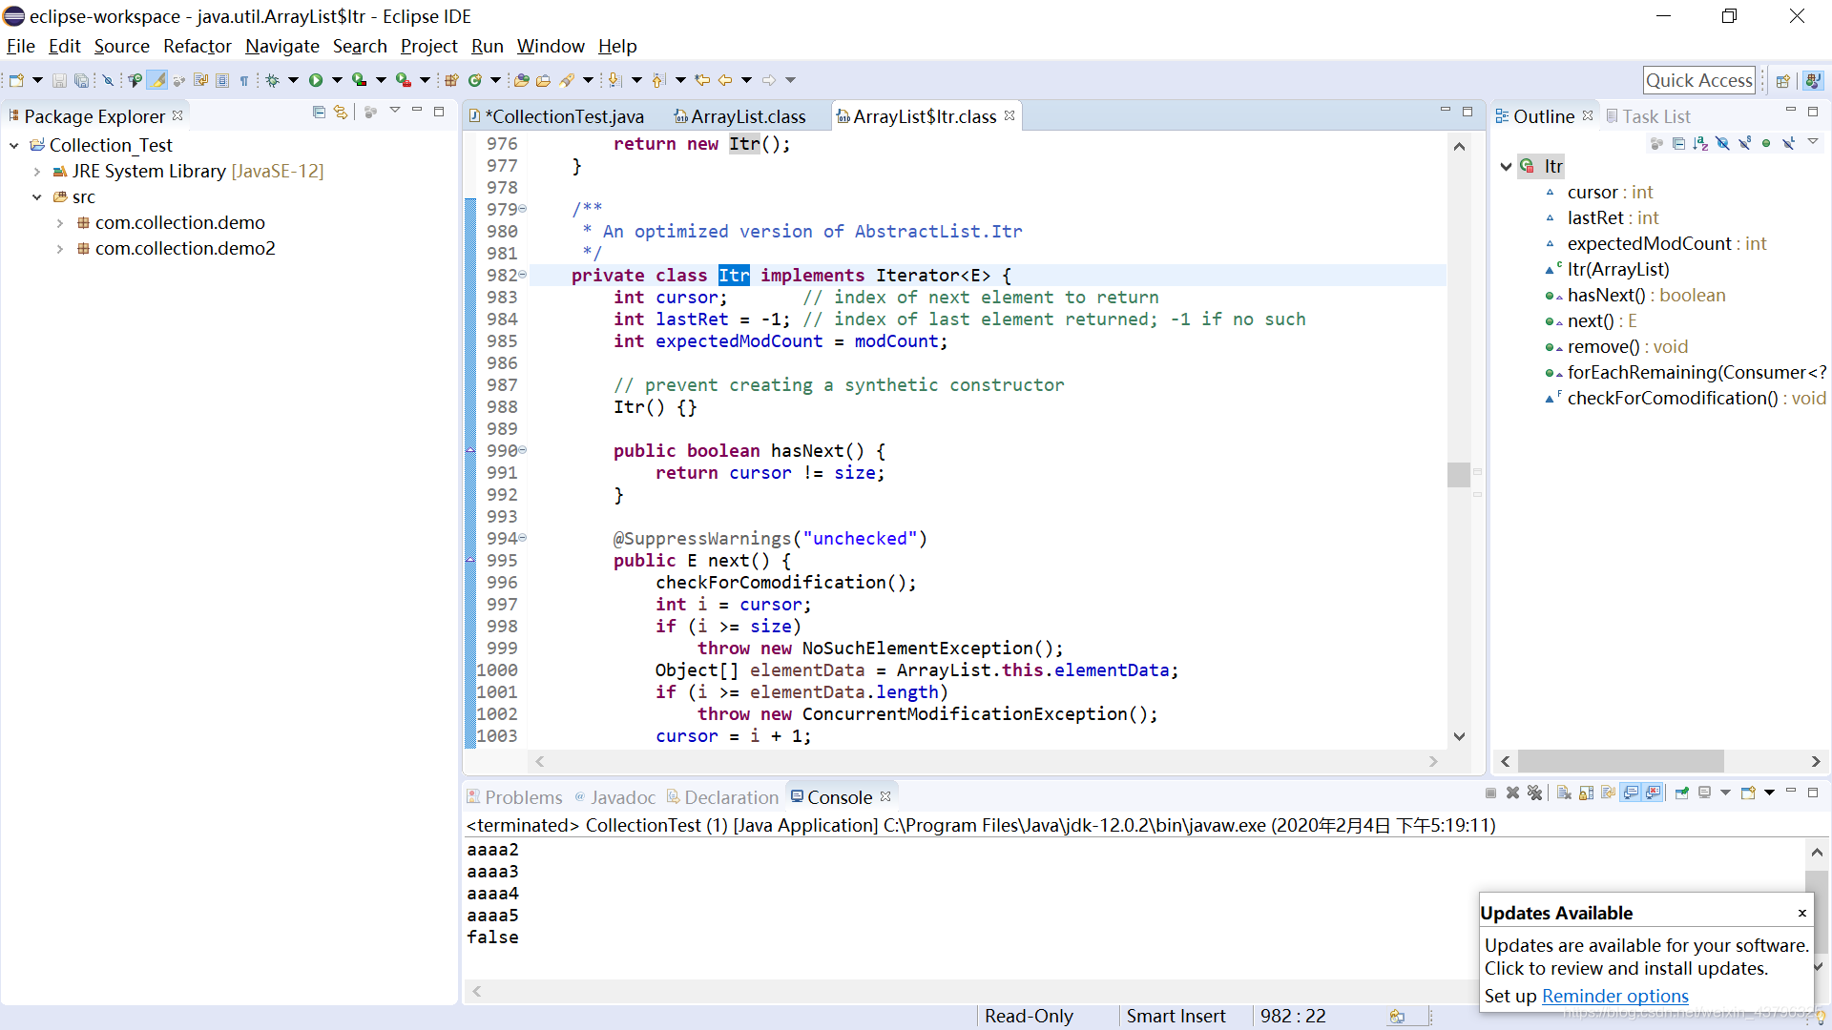Click the green Run button in toolbar
The height and width of the screenshot is (1030, 1832).
point(316,81)
